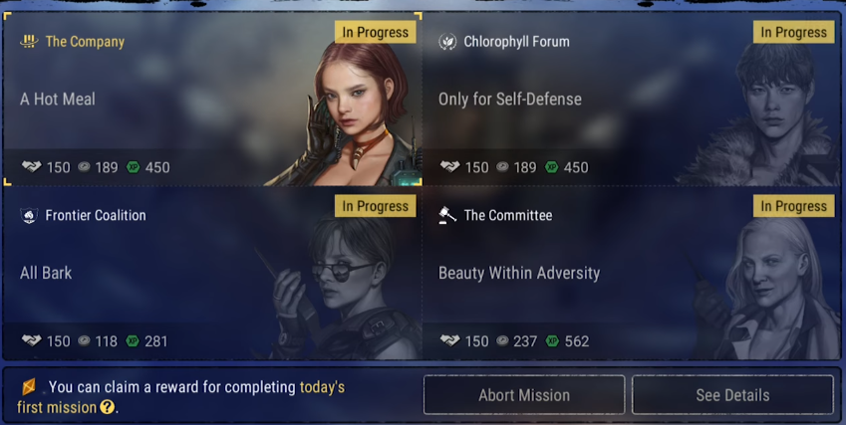Screen dimensions: 846x425
Task: Click the green XP icon on Only for Self-Defense
Action: (x=551, y=167)
